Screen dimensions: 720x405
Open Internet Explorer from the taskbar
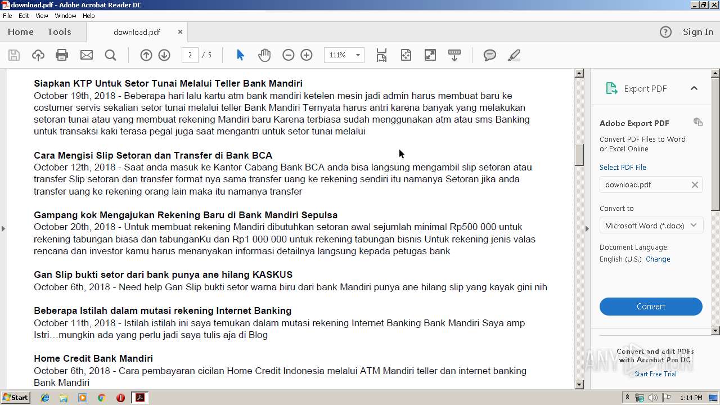coord(45,398)
